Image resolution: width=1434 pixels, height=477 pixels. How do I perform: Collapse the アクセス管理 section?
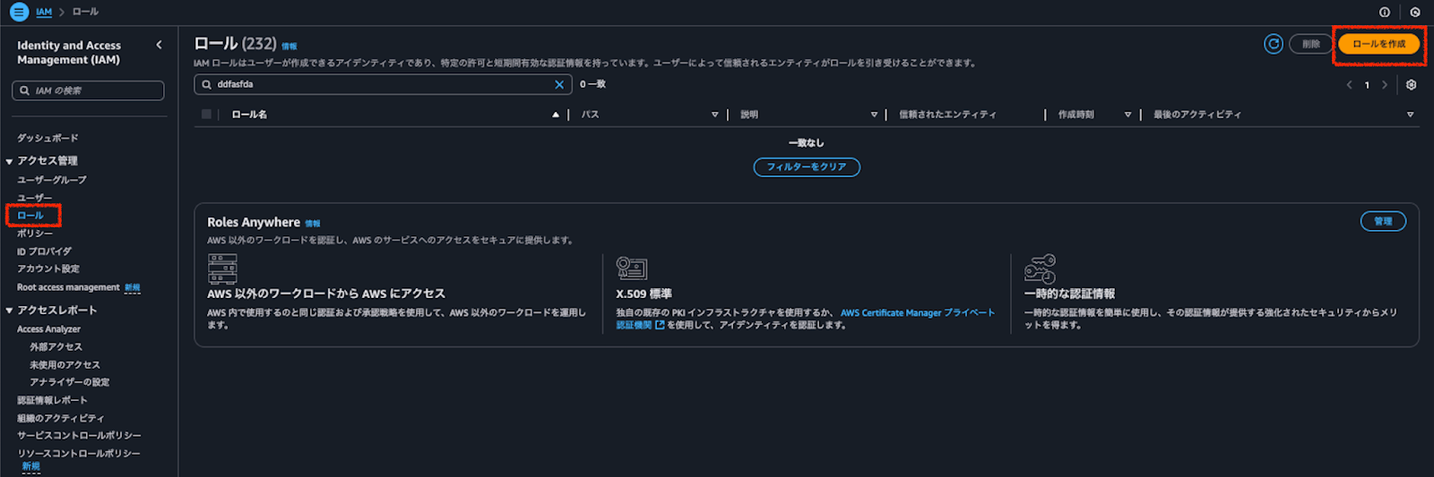(9, 162)
